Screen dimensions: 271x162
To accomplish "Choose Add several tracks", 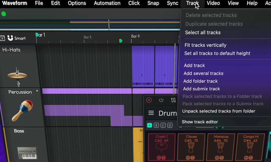I will click(204, 73).
